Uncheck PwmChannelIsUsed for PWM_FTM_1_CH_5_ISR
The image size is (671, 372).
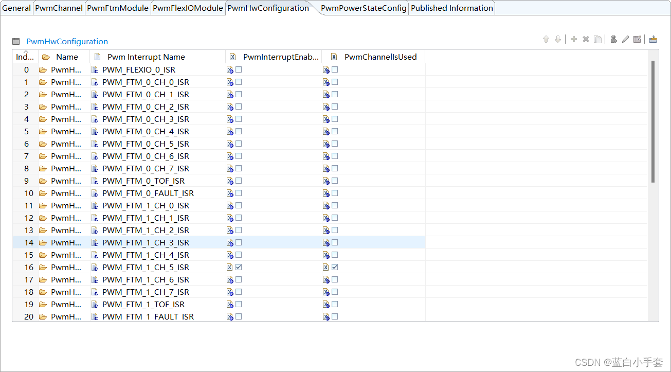(335, 267)
